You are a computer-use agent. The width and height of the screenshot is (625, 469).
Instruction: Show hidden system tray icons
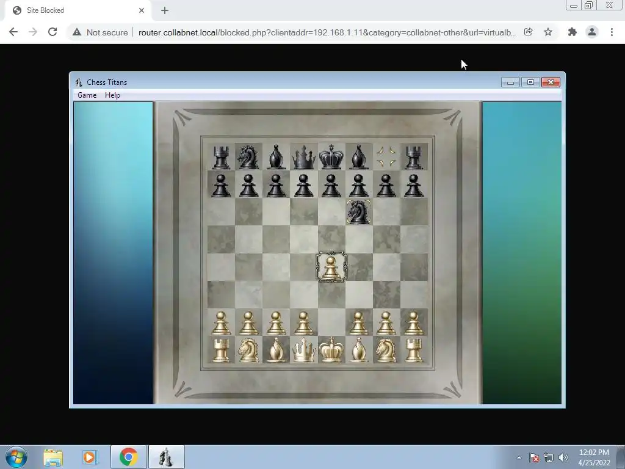tap(519, 457)
